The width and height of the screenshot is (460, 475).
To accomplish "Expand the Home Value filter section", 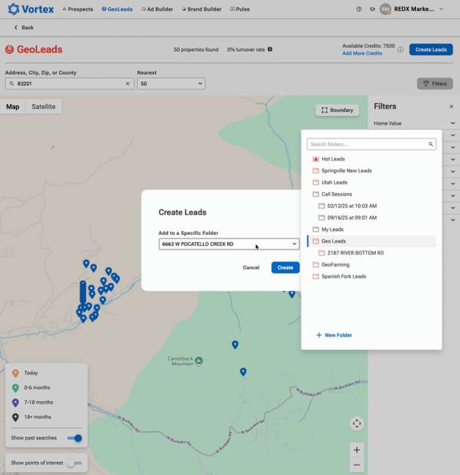I will coord(414,123).
